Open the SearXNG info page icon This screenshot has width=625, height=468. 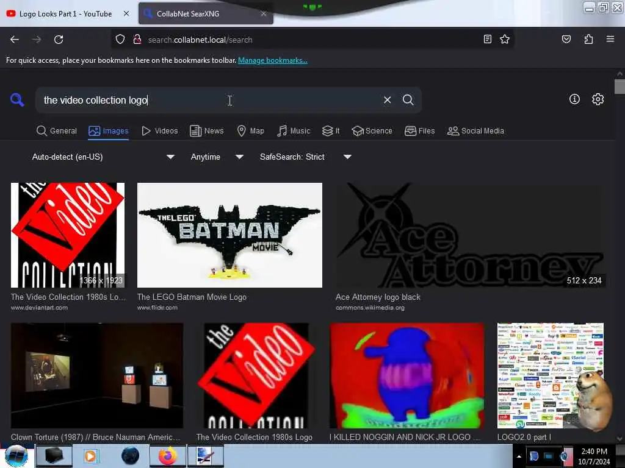574,99
